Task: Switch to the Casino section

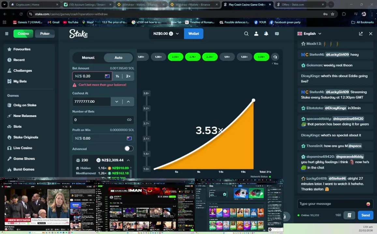Action: 23,33
